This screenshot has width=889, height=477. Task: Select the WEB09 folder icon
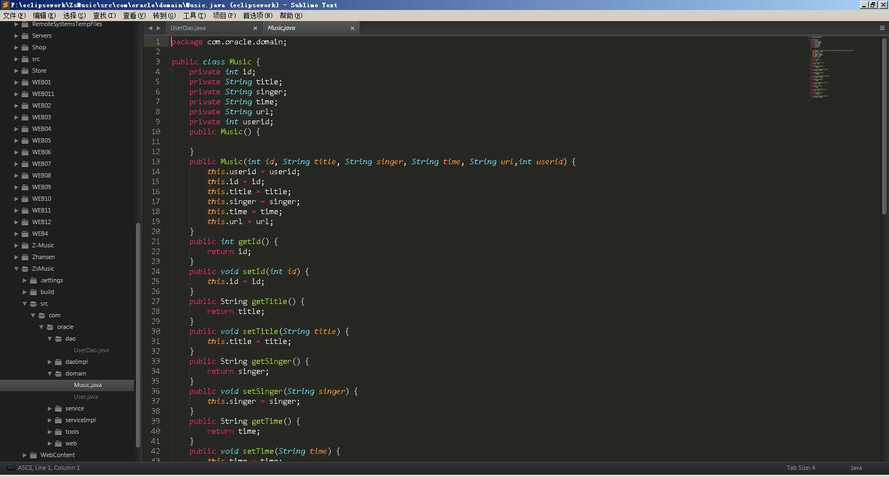(25, 187)
